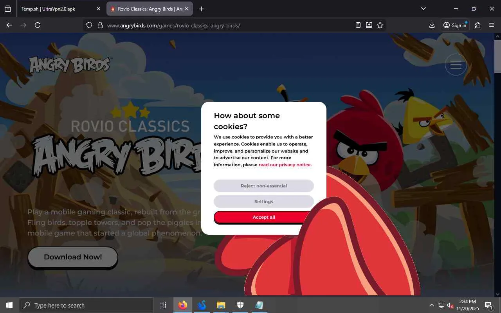Click the scrollbar down arrow

click(x=497, y=294)
